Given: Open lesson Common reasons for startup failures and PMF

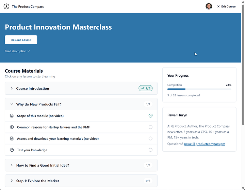Looking at the screenshot, I should [x=81, y=127].
